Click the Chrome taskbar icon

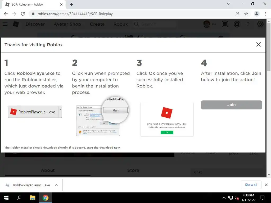46,198
